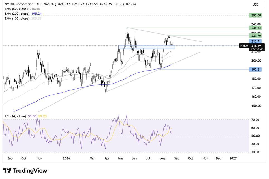Click the RSI 50.00 axis value
269x179 pixels.
[255, 136]
